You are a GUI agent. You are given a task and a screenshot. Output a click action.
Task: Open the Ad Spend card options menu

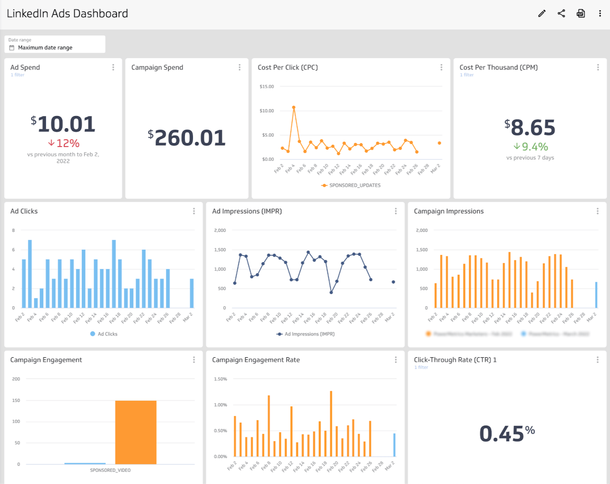point(113,67)
